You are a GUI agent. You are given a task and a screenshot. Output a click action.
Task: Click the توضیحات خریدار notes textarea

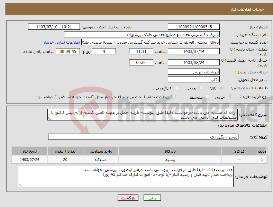(x=126, y=177)
